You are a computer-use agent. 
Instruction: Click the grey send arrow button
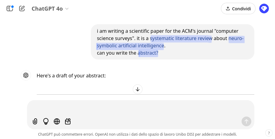[246, 121]
